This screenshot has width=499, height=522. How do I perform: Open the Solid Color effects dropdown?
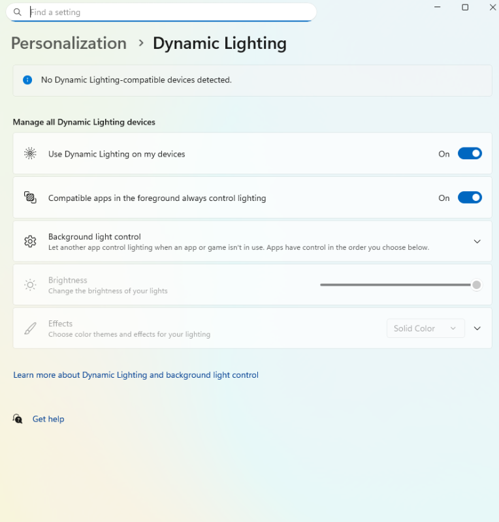point(425,328)
